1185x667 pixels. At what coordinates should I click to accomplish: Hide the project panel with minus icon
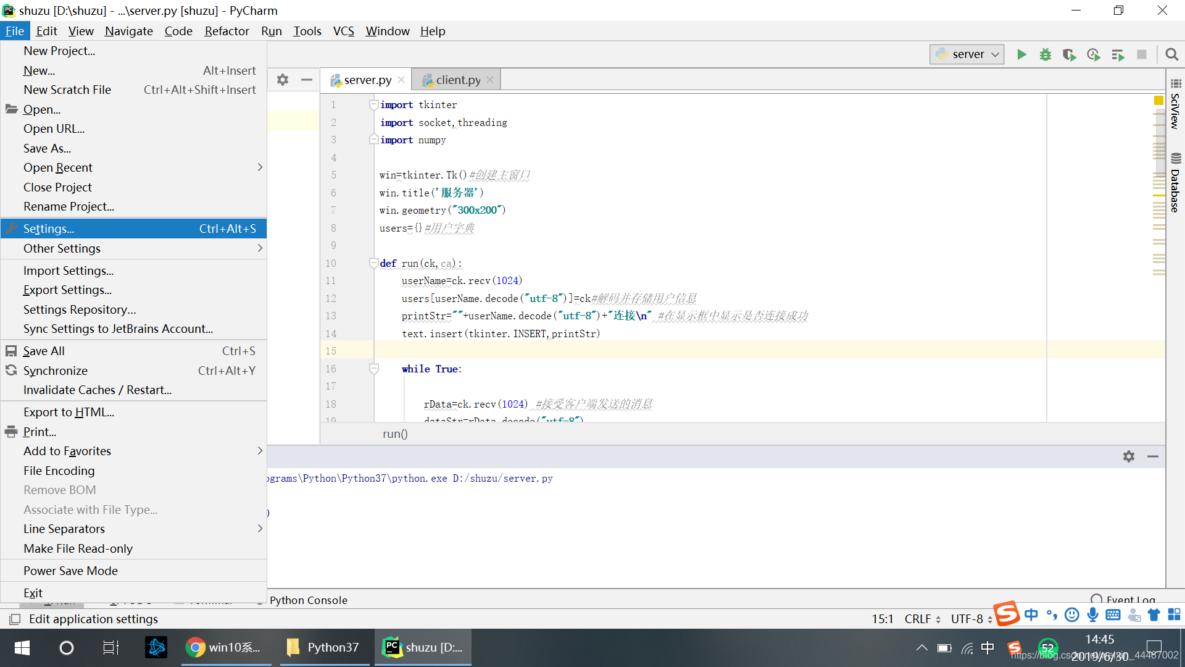point(307,80)
